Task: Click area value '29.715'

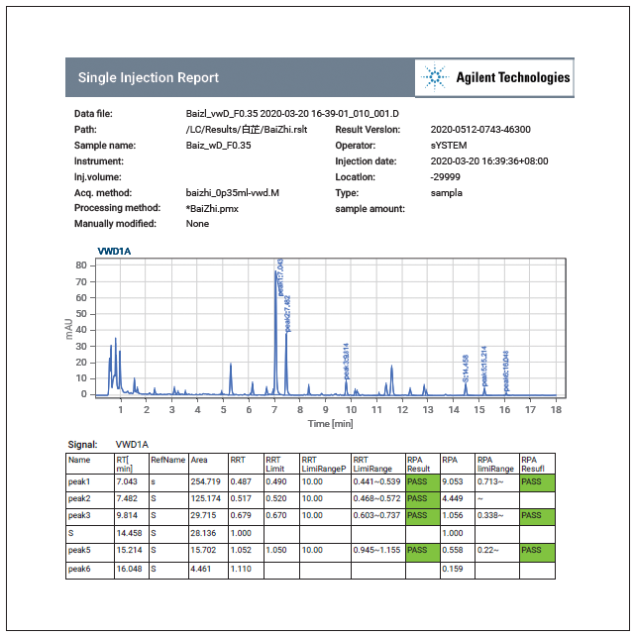Action: 203,515
